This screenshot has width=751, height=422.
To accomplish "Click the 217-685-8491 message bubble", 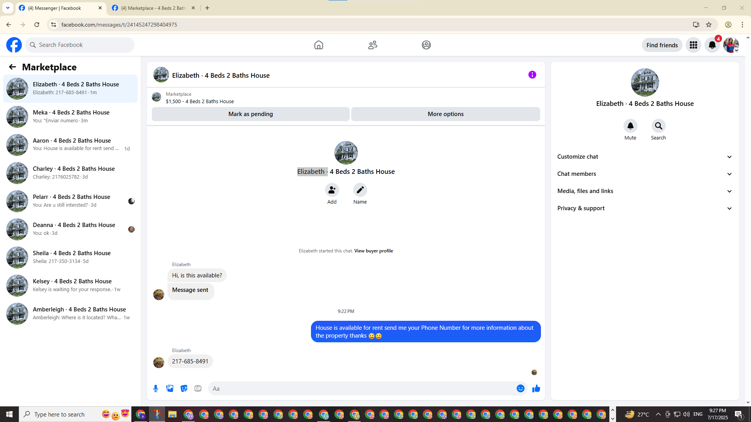I will 190,361.
